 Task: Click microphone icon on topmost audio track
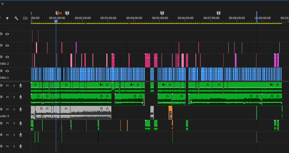tap(21, 85)
